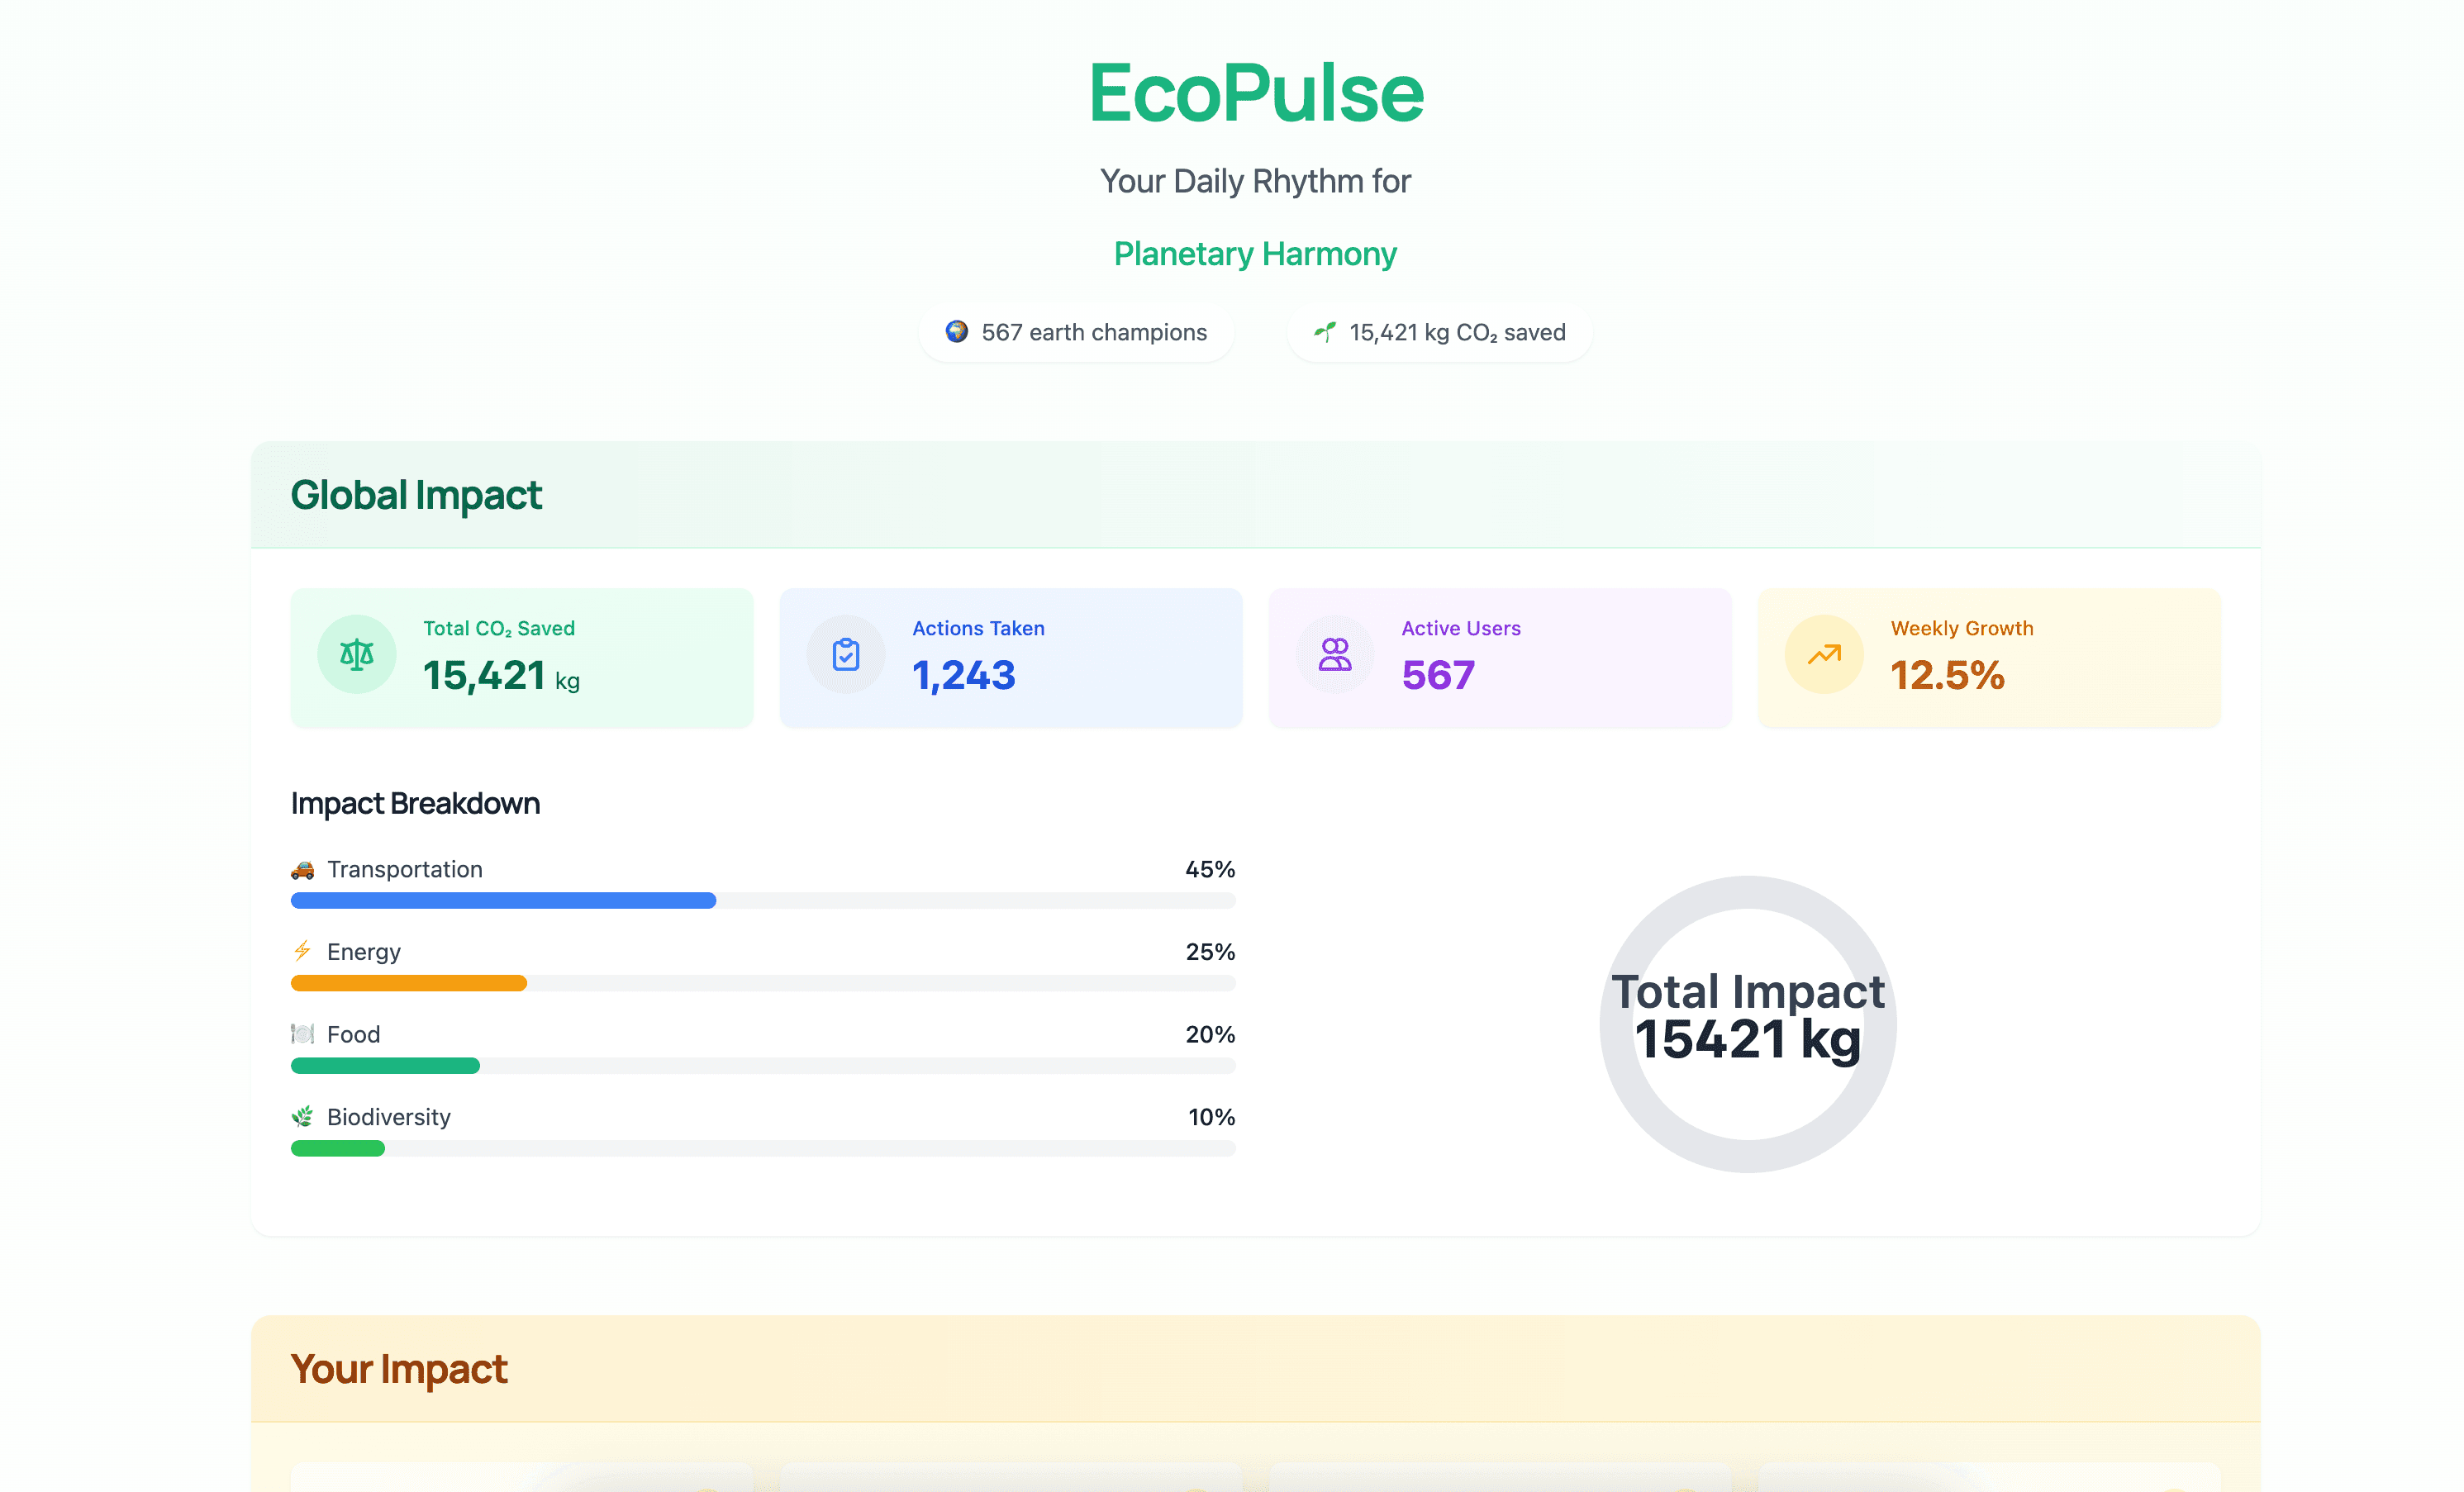Click the Impact Breakdown heading
2464x1492 pixels.
tap(415, 803)
